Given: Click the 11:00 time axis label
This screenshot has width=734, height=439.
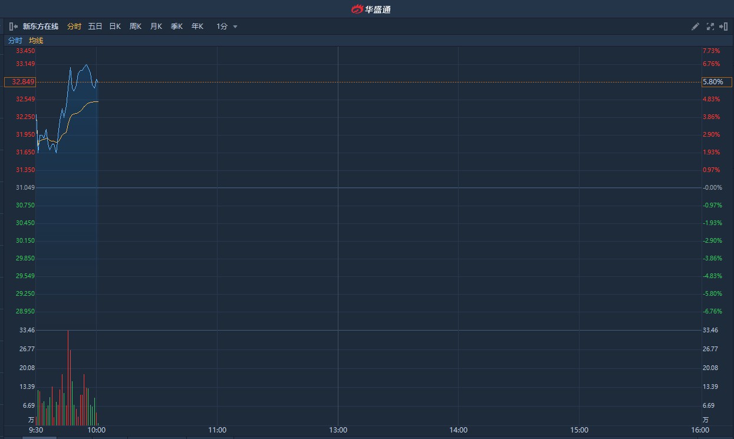Looking at the screenshot, I should tap(218, 430).
